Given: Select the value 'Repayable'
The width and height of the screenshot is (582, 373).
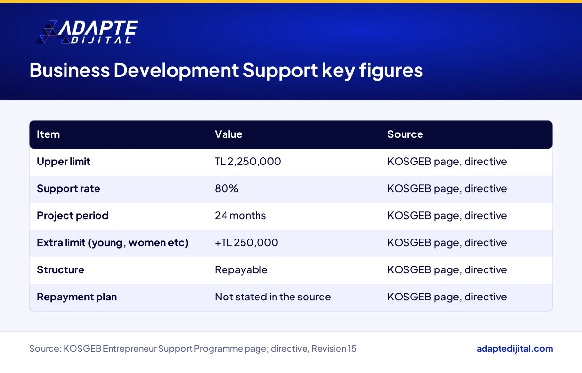Looking at the screenshot, I should 241,270.
